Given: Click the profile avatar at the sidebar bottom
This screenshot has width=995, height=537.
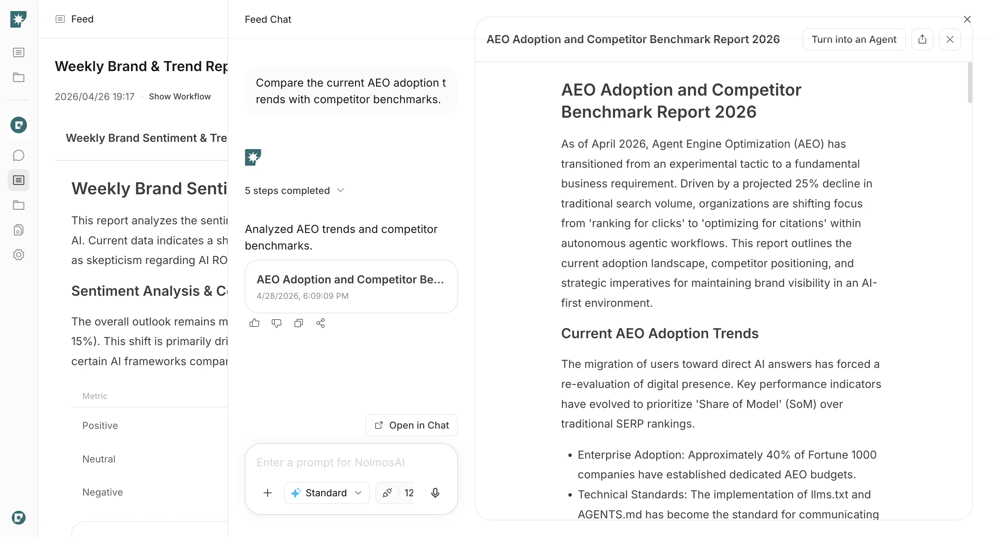Looking at the screenshot, I should (19, 517).
